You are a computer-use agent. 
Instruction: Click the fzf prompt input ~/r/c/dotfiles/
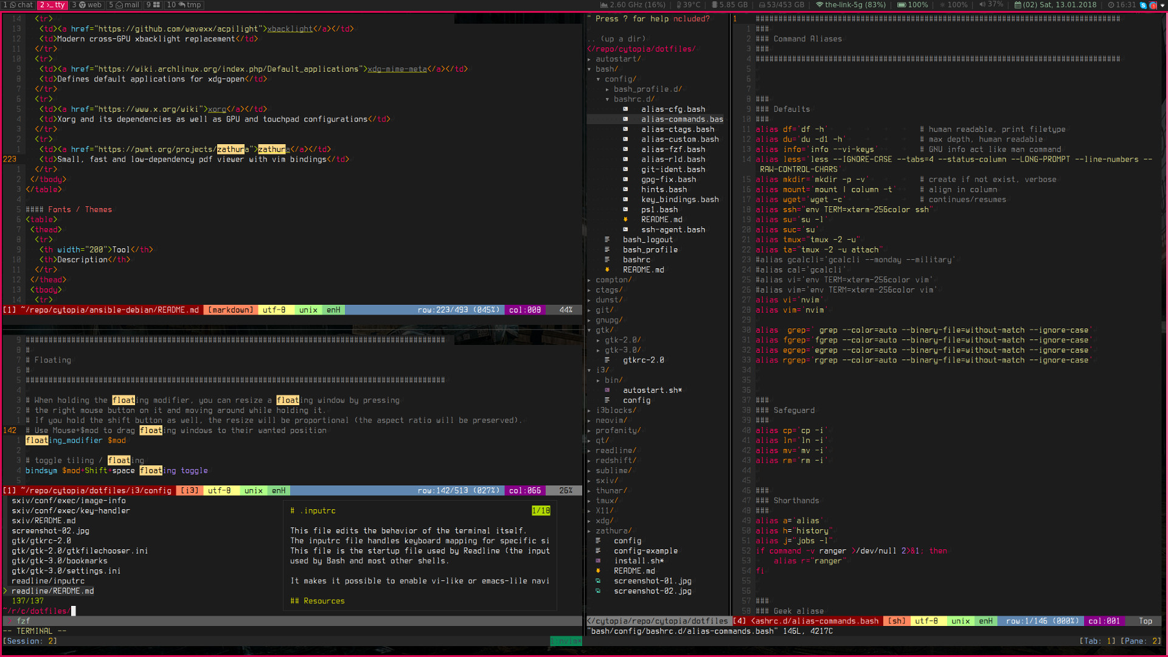[x=40, y=611]
